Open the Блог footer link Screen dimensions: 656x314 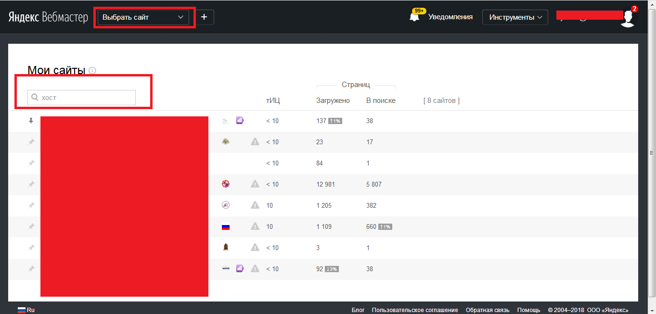click(x=358, y=310)
